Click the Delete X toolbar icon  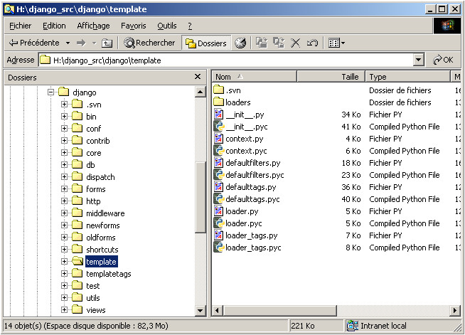tap(296, 43)
